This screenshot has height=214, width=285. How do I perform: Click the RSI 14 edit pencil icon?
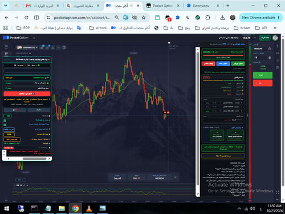click(24, 185)
